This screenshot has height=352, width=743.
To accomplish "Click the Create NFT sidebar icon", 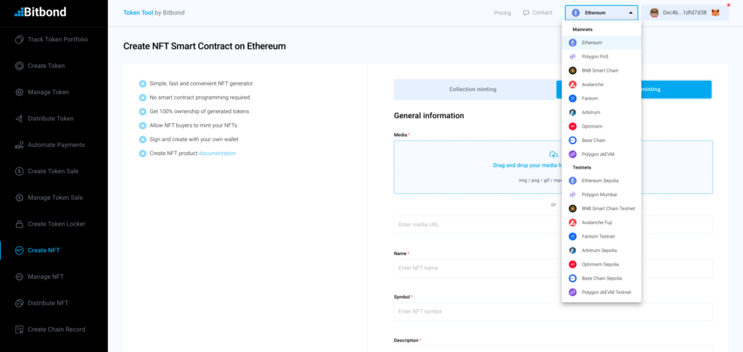I will pos(19,251).
